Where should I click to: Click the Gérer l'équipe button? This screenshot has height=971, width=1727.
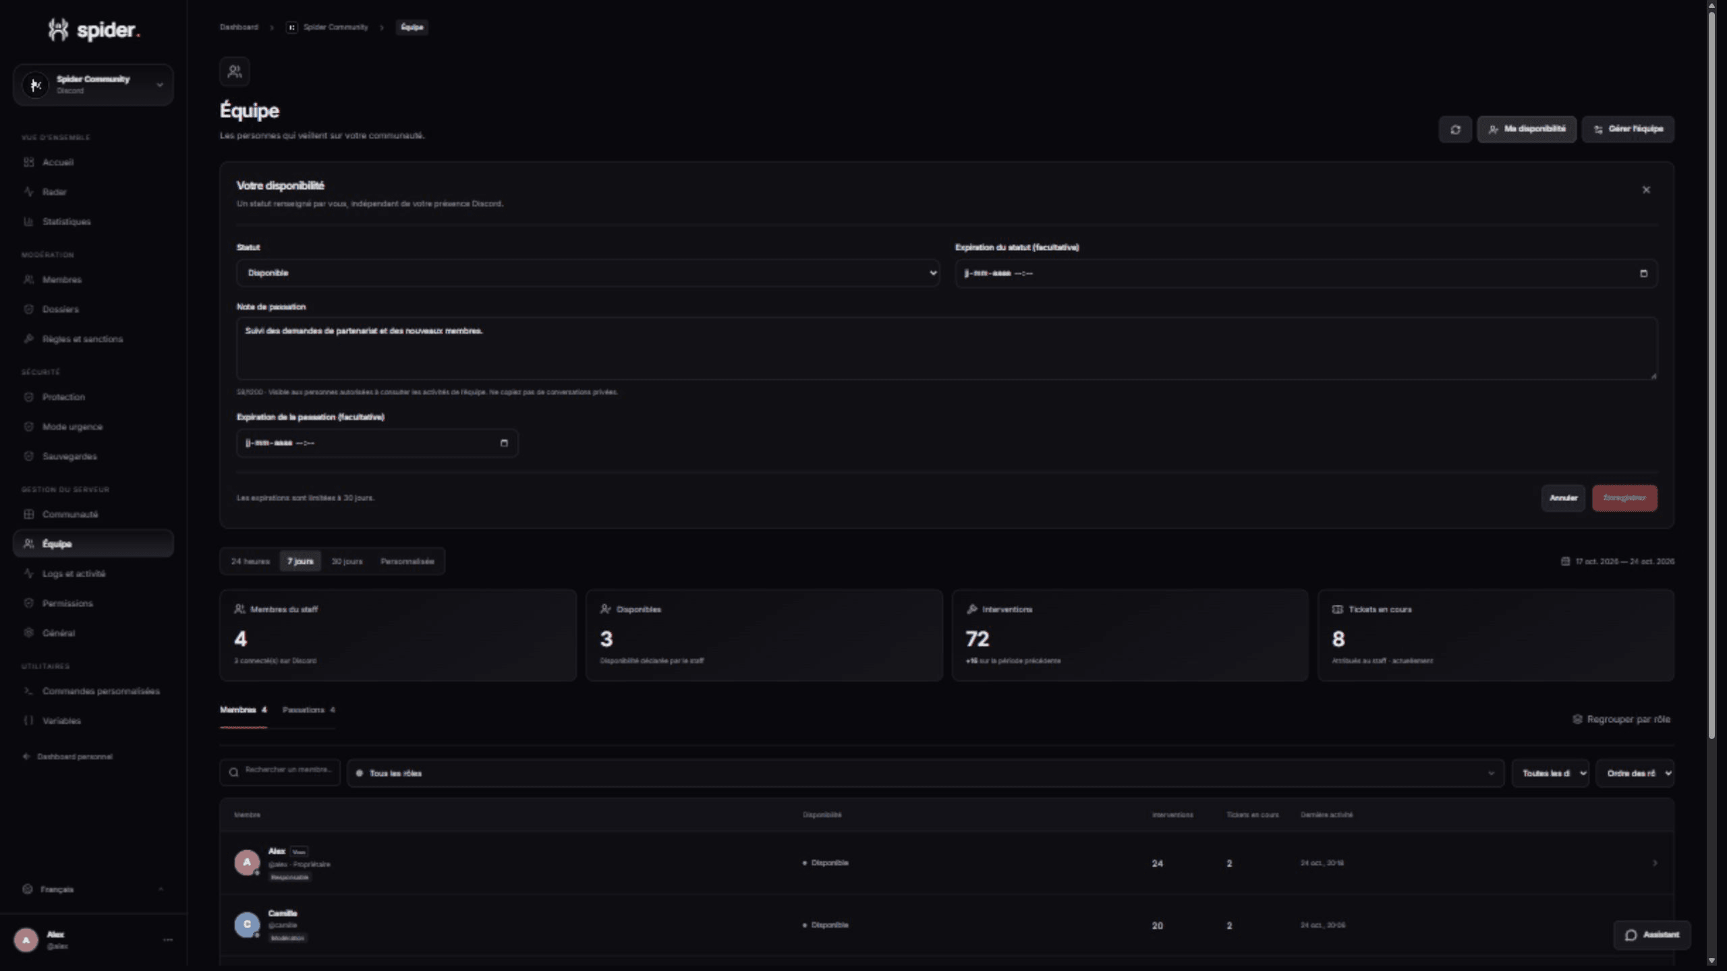coord(1628,129)
